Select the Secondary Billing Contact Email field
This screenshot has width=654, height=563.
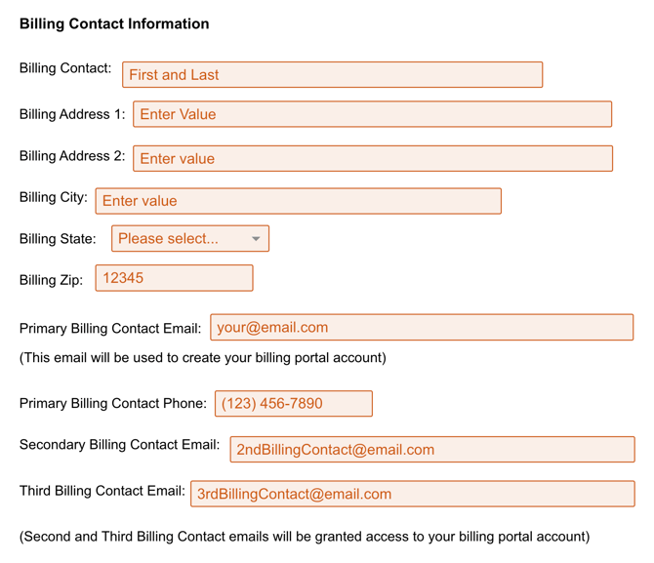(431, 450)
